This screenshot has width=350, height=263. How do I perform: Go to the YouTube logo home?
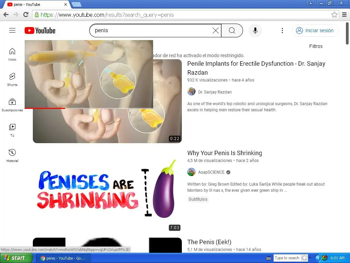tap(40, 30)
